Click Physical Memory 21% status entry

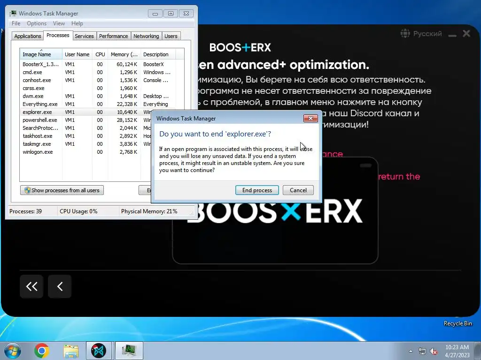point(149,211)
